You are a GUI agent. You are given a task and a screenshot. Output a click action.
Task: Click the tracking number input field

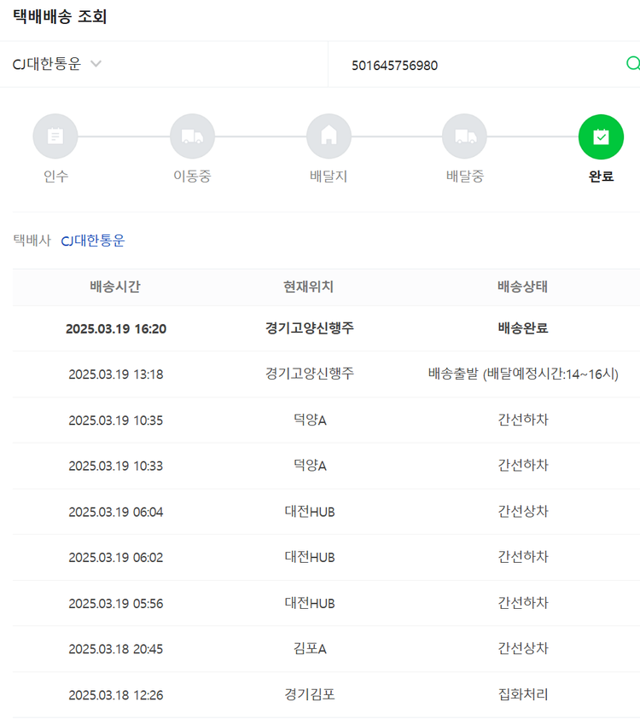pos(478,65)
